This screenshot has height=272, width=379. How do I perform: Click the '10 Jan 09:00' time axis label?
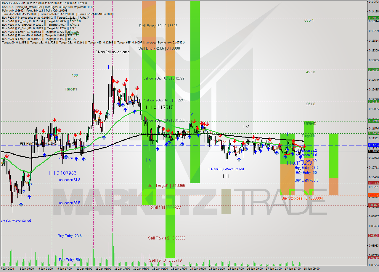pyautogui.click(x=84, y=269)
